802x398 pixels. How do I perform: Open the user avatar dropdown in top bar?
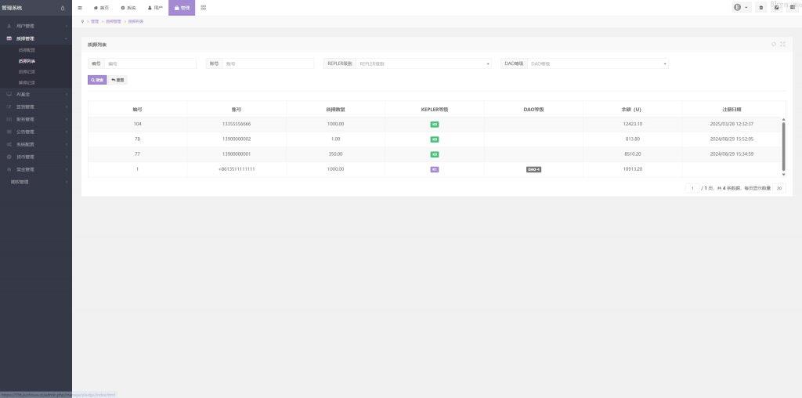[x=741, y=8]
